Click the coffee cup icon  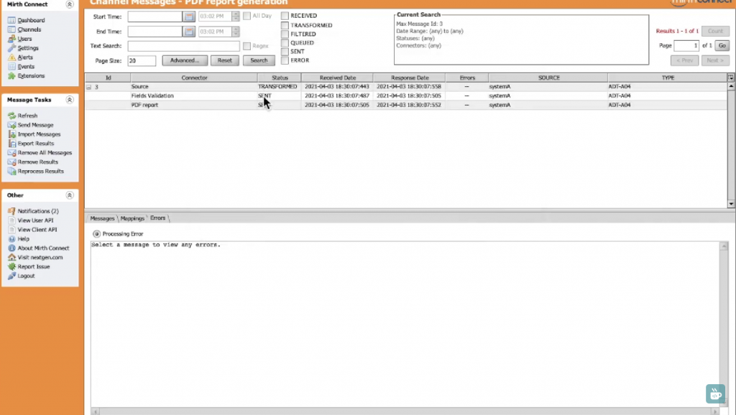coord(715,393)
